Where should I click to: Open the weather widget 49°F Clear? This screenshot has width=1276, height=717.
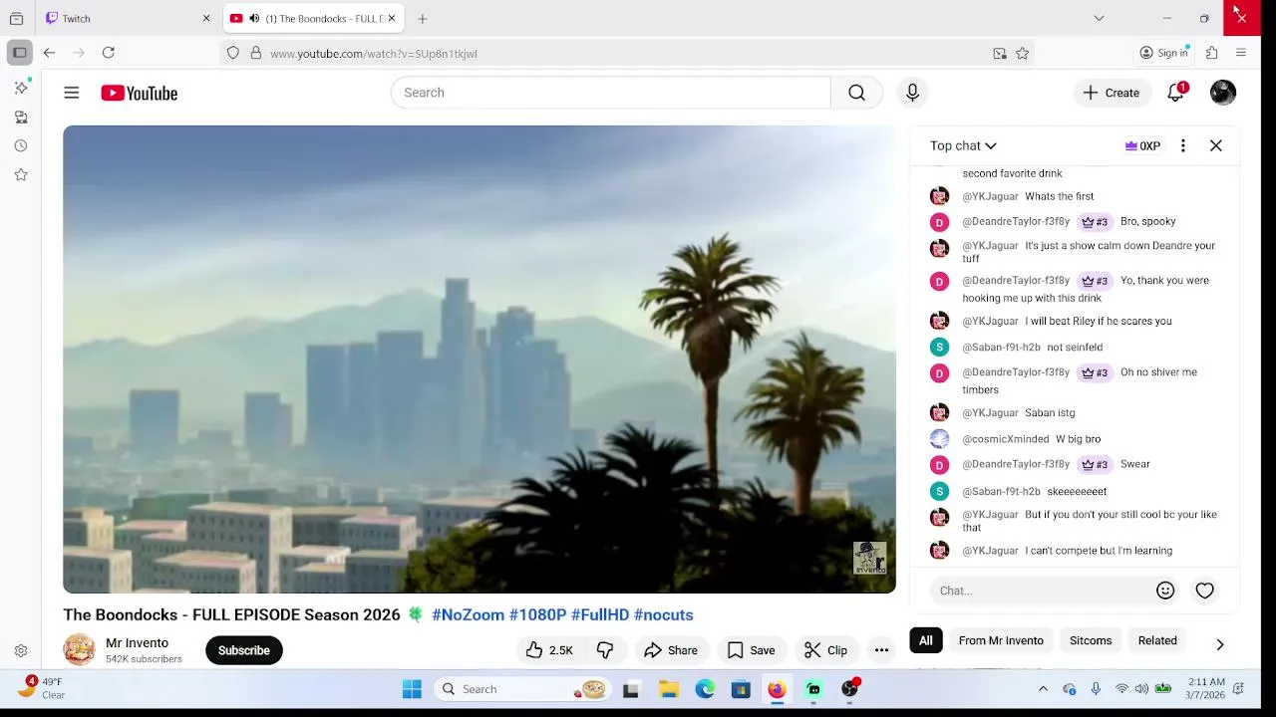click(x=42, y=688)
